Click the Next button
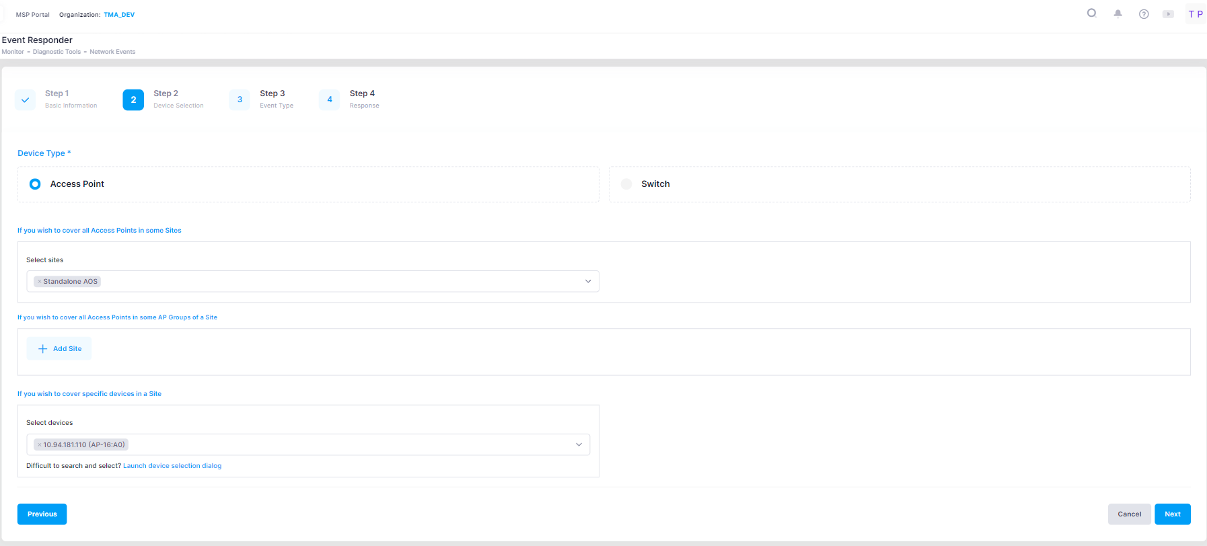Viewport: 1207px width, 546px height. [x=1172, y=514]
